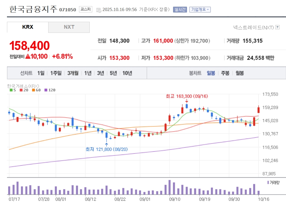Click the latest red candle on 10/16
The image size is (286, 208).
(258, 110)
